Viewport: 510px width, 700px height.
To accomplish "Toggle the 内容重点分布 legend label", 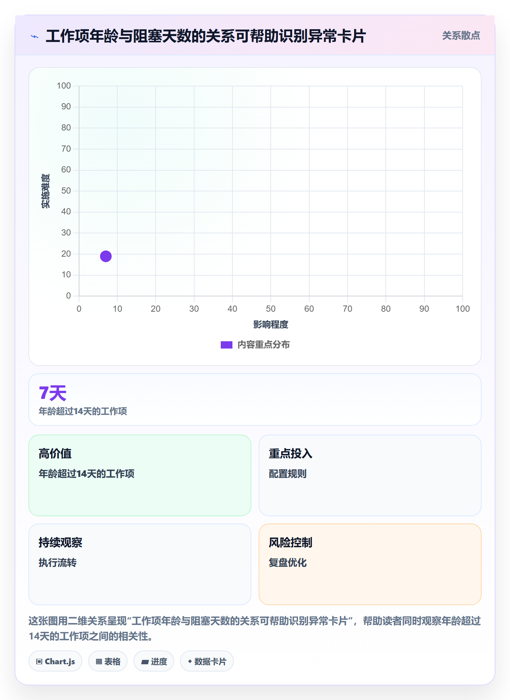I will (263, 345).
